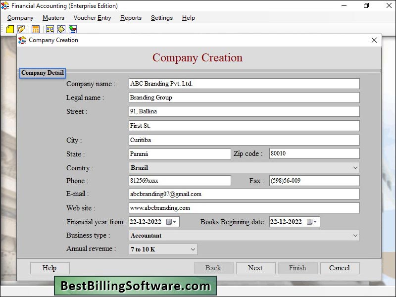The width and height of the screenshot is (396, 297).
Task: Click the Zip code input field
Action: 312,153
